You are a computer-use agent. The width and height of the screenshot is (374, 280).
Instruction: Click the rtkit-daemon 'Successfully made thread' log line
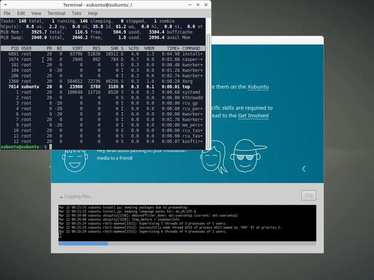[x=170, y=227]
